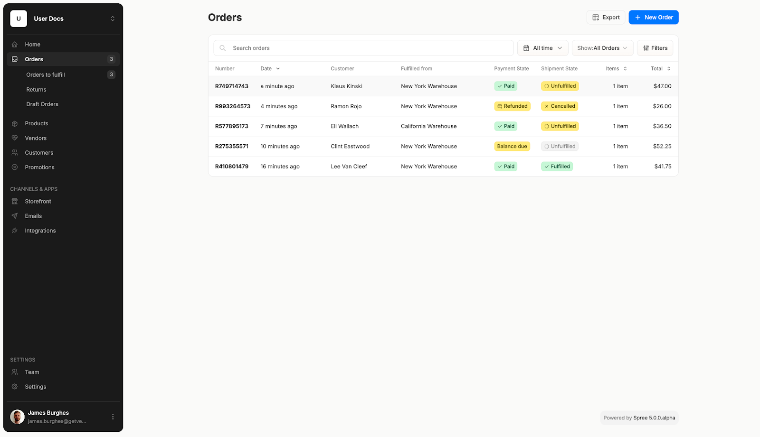Open Draft Orders in the sidebar
The image size is (760, 437).
[x=42, y=104]
